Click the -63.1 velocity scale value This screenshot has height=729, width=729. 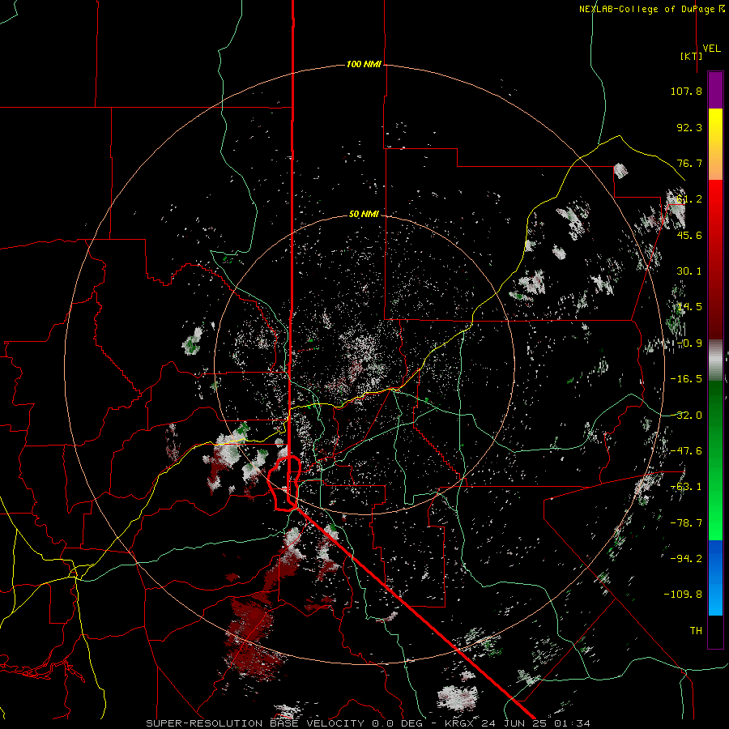(686, 487)
